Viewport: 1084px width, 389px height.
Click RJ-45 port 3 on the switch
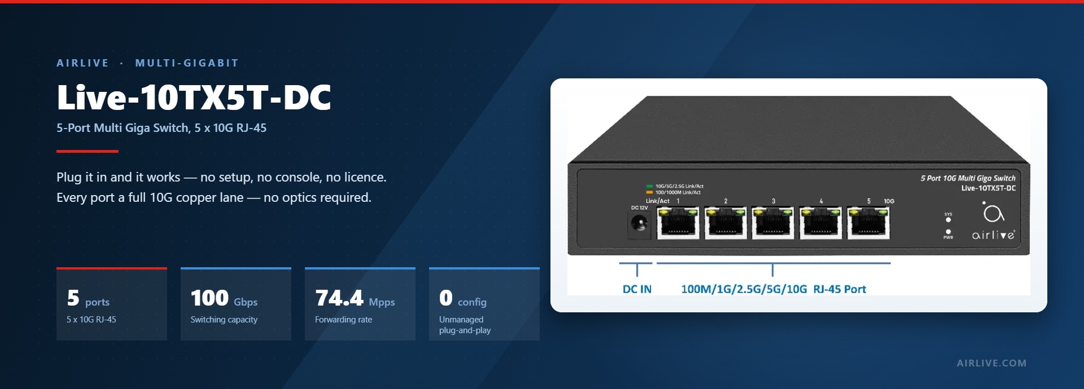(773, 223)
